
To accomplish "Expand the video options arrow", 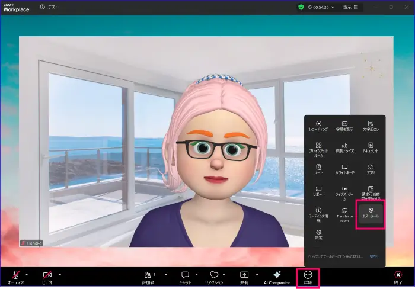I will coord(59,274).
